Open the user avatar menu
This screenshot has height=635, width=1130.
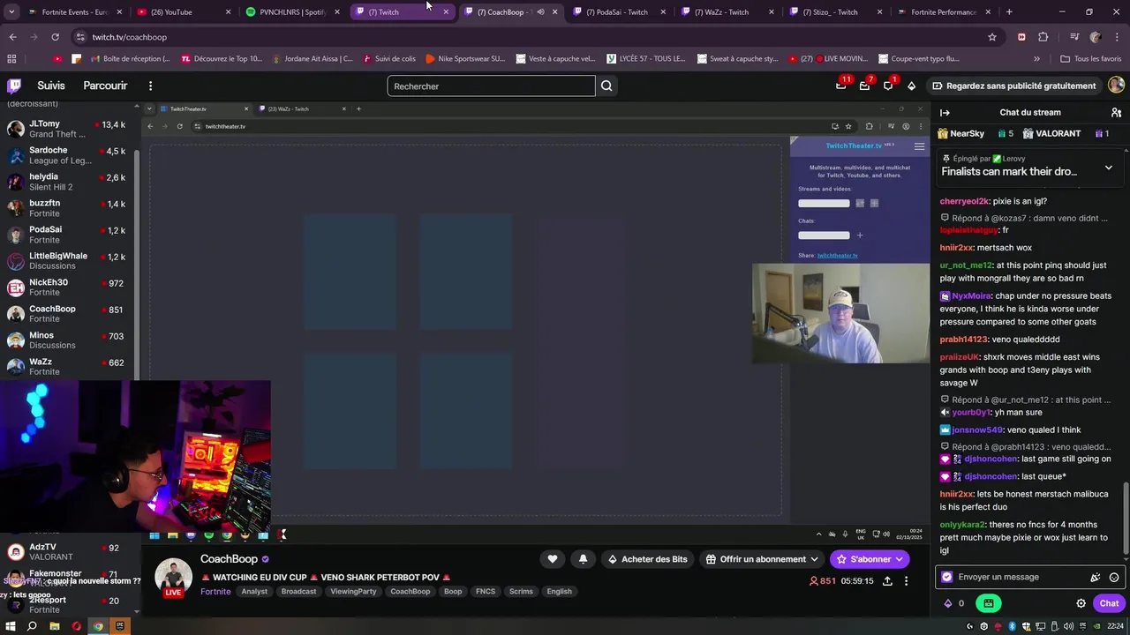click(1116, 86)
